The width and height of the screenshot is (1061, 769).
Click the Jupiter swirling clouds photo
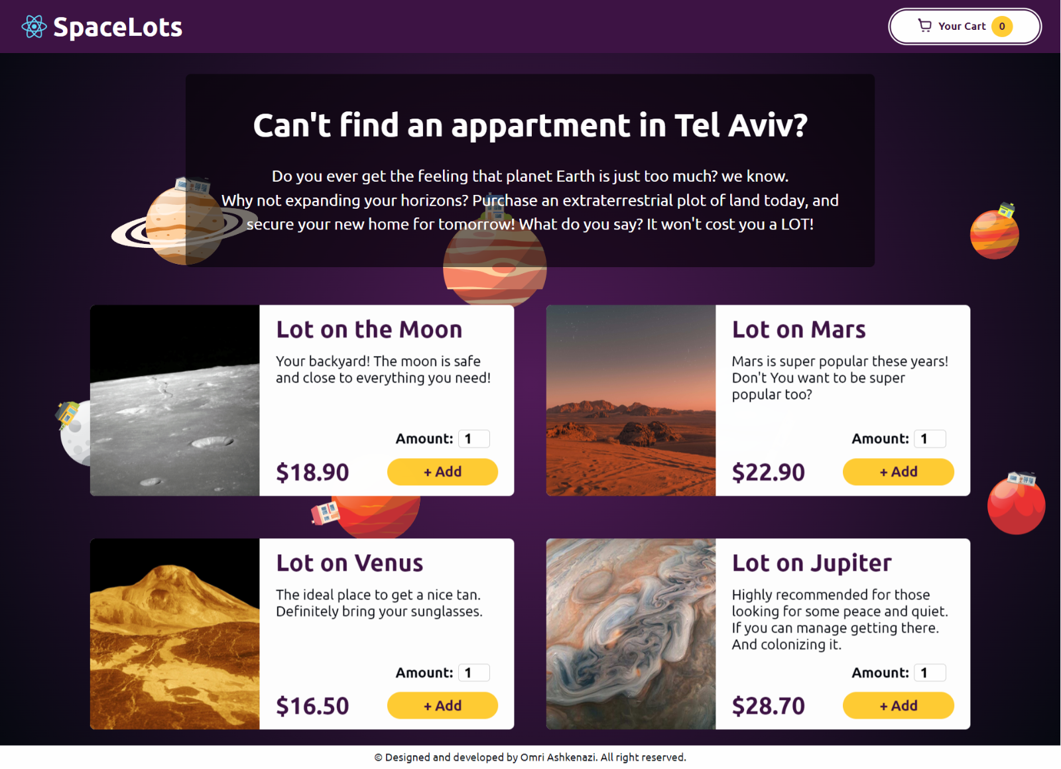(631, 634)
